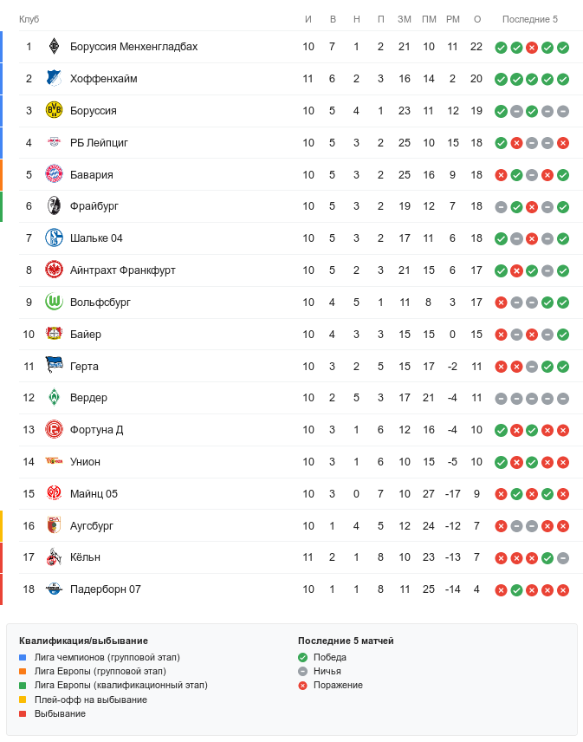Click the Шальке 04 team logo

pyautogui.click(x=55, y=238)
